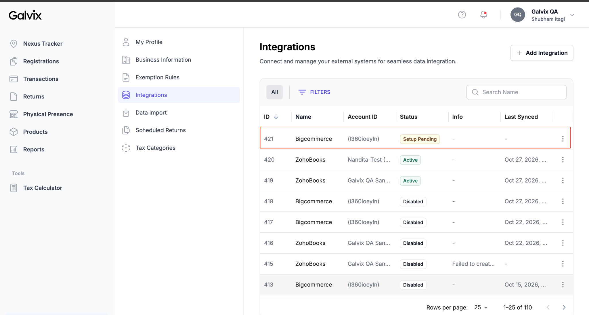Open row 421 Bigcommerce actions menu
This screenshot has width=589, height=315.
(x=563, y=139)
